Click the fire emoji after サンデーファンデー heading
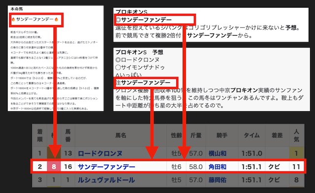315x193 pixels. click(x=56, y=20)
